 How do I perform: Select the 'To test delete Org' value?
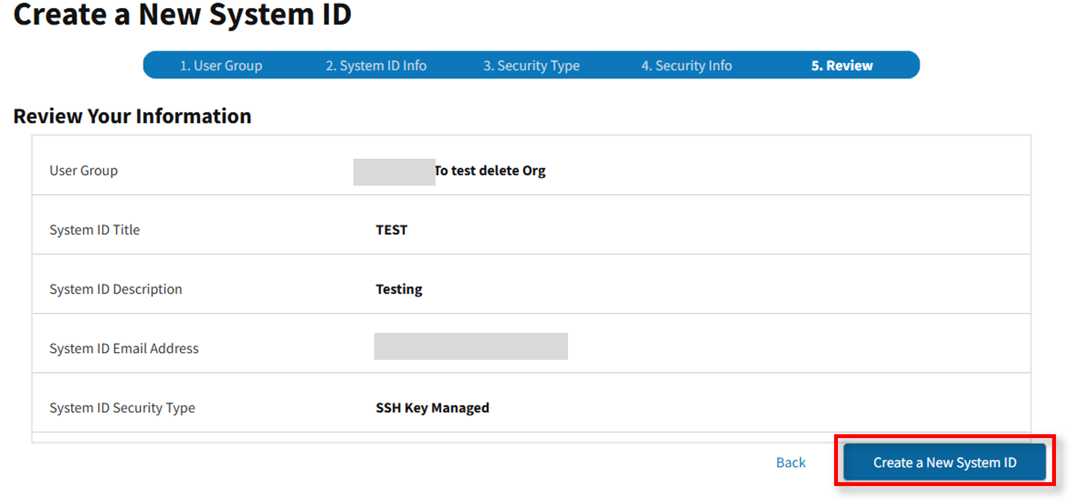point(490,171)
